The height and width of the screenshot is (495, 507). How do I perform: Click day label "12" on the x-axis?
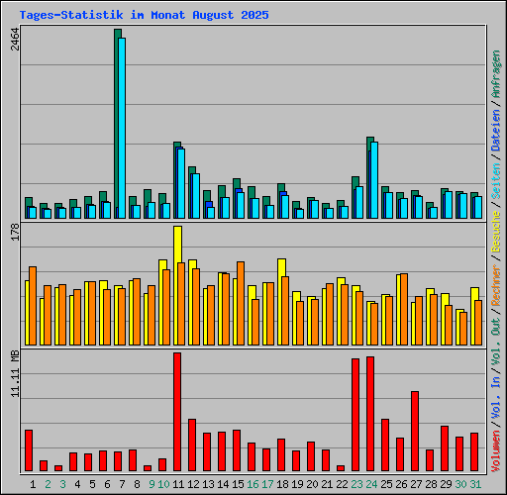[x=193, y=484]
